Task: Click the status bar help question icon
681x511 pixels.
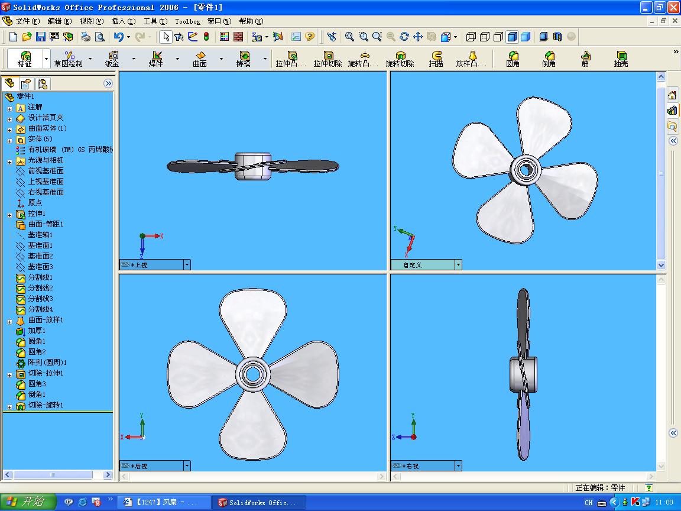Action: (x=649, y=488)
